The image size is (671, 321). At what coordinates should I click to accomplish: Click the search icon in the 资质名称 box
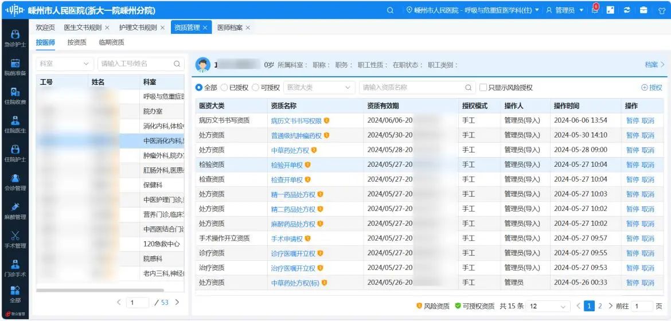pos(468,87)
